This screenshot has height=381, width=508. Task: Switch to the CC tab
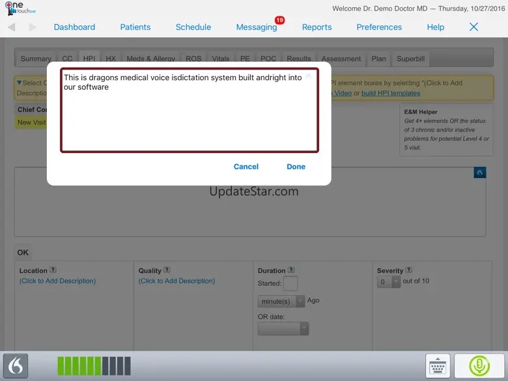click(67, 59)
